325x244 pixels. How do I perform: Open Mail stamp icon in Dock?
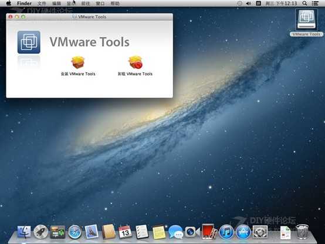[x=92, y=232]
